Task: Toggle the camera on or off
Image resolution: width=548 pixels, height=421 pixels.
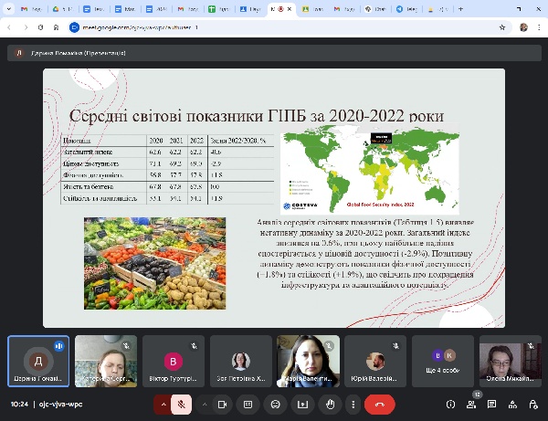Action: pyautogui.click(x=221, y=404)
